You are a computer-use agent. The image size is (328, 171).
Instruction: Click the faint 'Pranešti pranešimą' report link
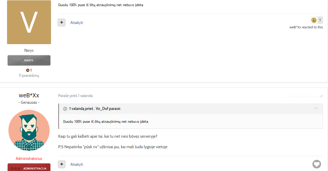(x=300, y=96)
